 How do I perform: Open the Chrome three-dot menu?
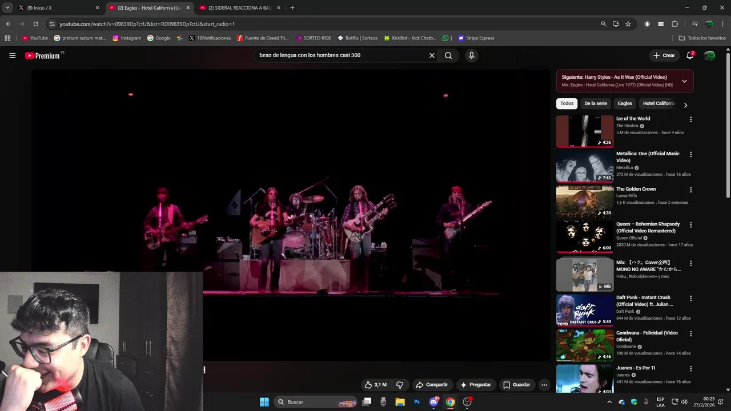tap(722, 24)
